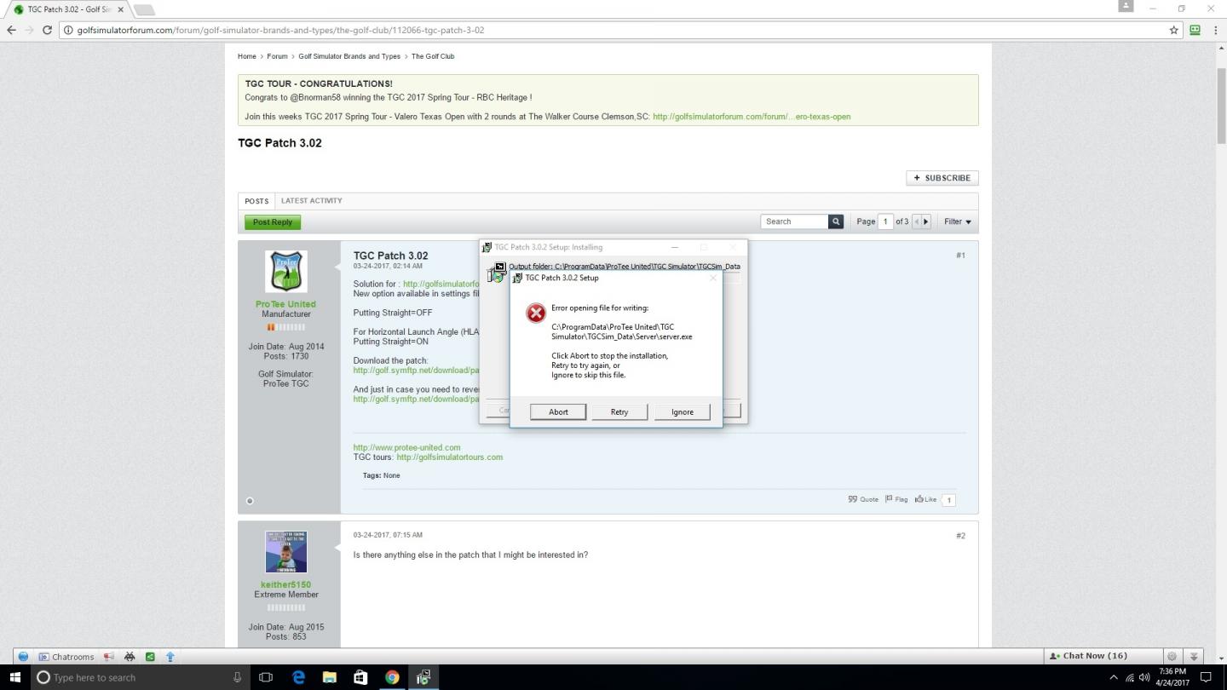Flag post #1
This screenshot has height=690, width=1227.
click(896, 499)
